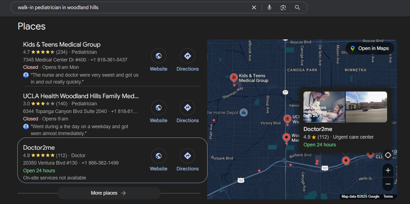Zoom in on the map
The image size is (410, 204).
388,170
